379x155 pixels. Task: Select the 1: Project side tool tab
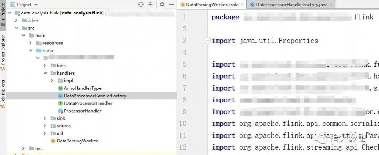pyautogui.click(x=3, y=14)
